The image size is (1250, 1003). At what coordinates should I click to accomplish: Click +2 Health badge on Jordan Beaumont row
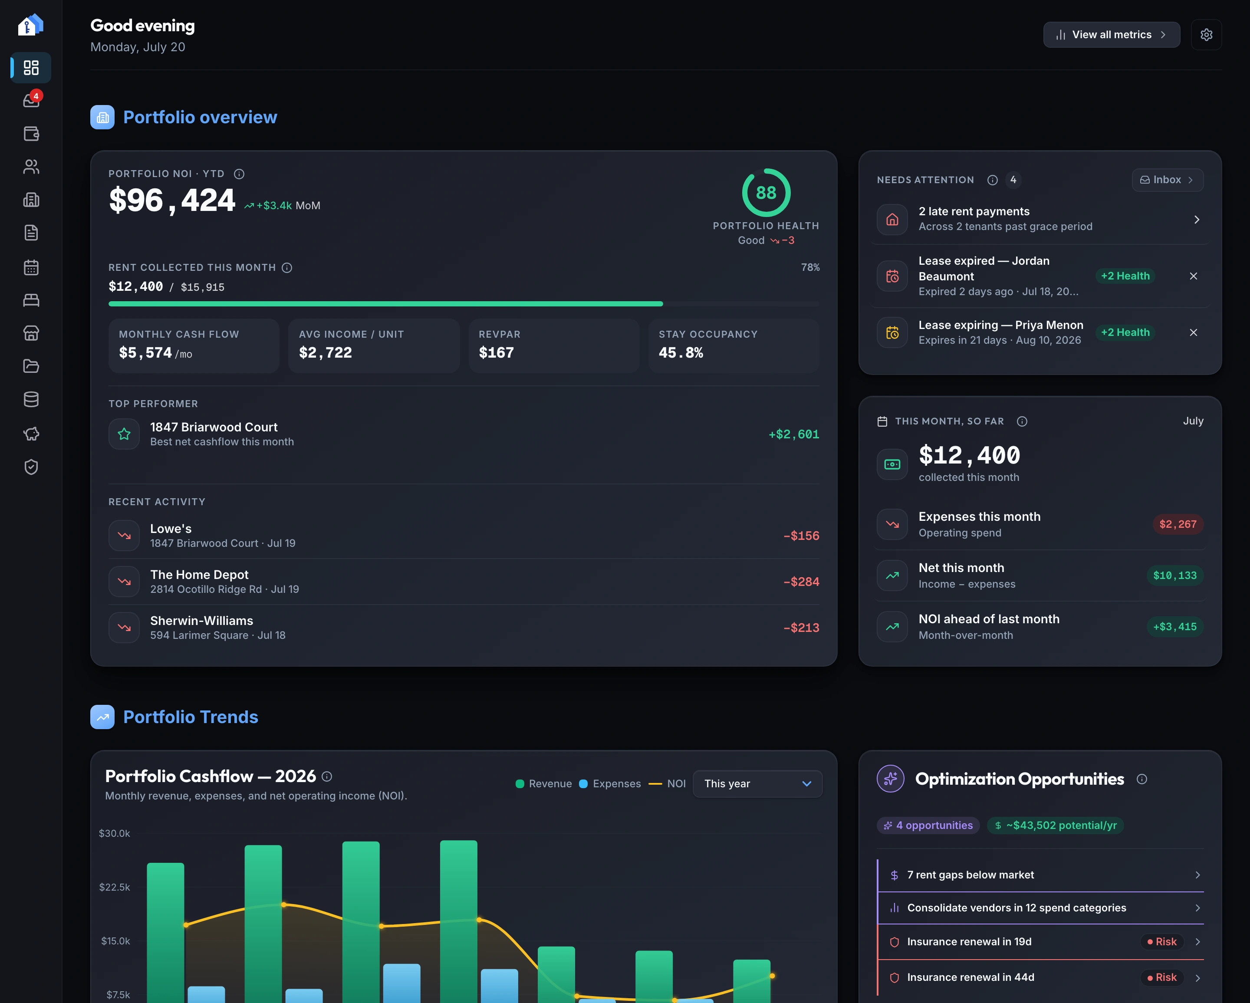1125,276
